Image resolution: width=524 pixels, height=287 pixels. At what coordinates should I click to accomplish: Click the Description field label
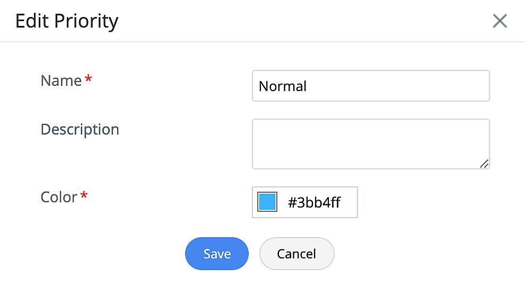[80, 129]
